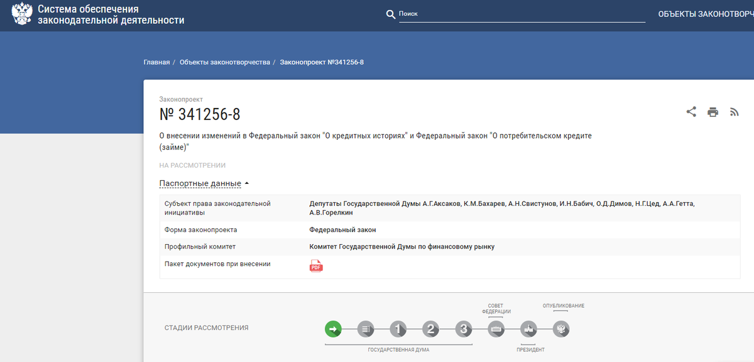
Task: Collapse the Паспортные данные section
Action: tap(201, 183)
